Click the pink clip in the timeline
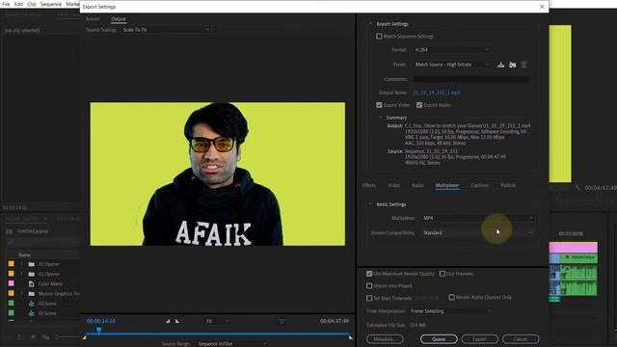 pos(573,248)
